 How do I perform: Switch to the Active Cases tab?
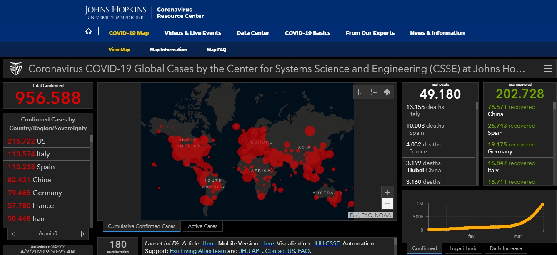click(202, 226)
